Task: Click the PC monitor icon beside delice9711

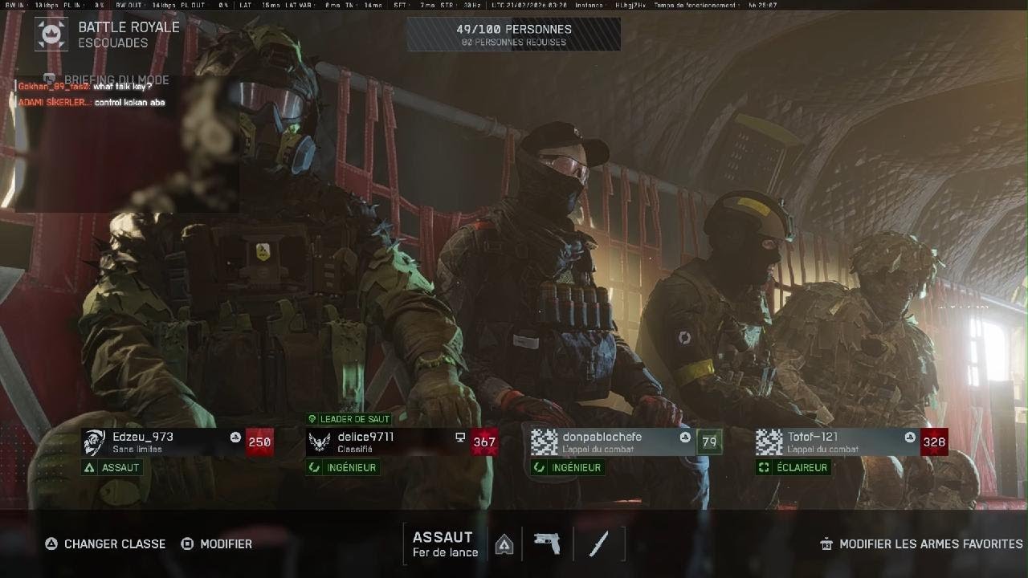Action: click(460, 437)
